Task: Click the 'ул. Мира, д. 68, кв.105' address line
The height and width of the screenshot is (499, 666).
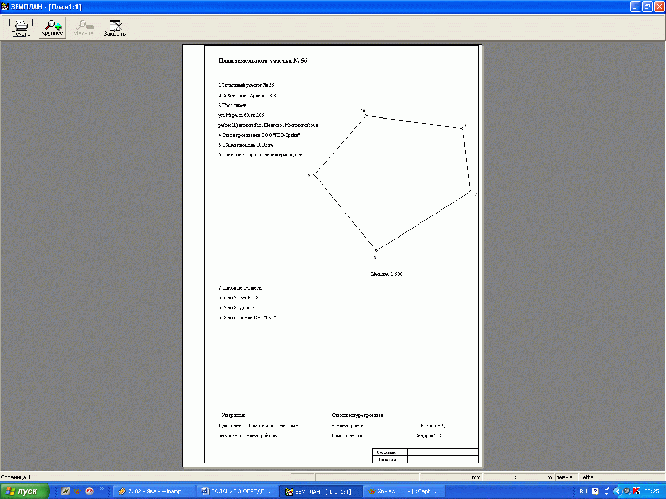Action: click(x=241, y=115)
